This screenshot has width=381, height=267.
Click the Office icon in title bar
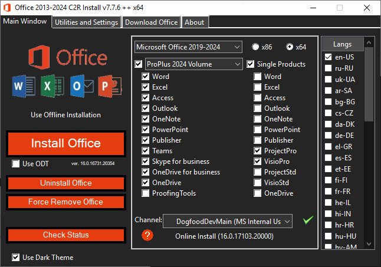pyautogui.click(x=7, y=8)
